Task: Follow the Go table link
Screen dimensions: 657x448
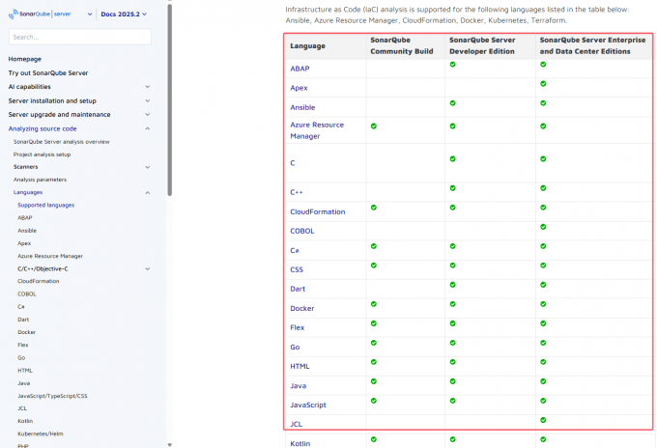Action: [295, 347]
